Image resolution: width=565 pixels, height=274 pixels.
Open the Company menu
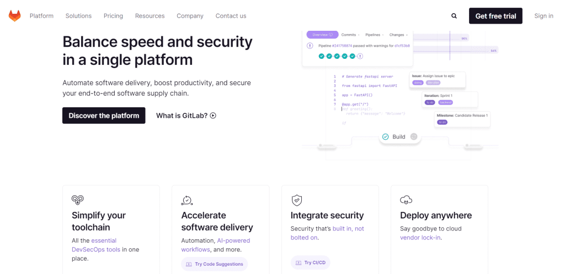pyautogui.click(x=190, y=16)
